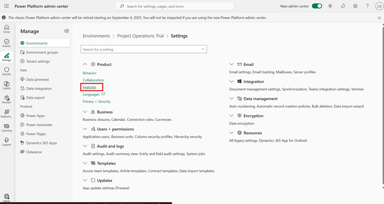Open the CG account avatar
Viewport: 384px width, 204px height.
click(x=379, y=6)
